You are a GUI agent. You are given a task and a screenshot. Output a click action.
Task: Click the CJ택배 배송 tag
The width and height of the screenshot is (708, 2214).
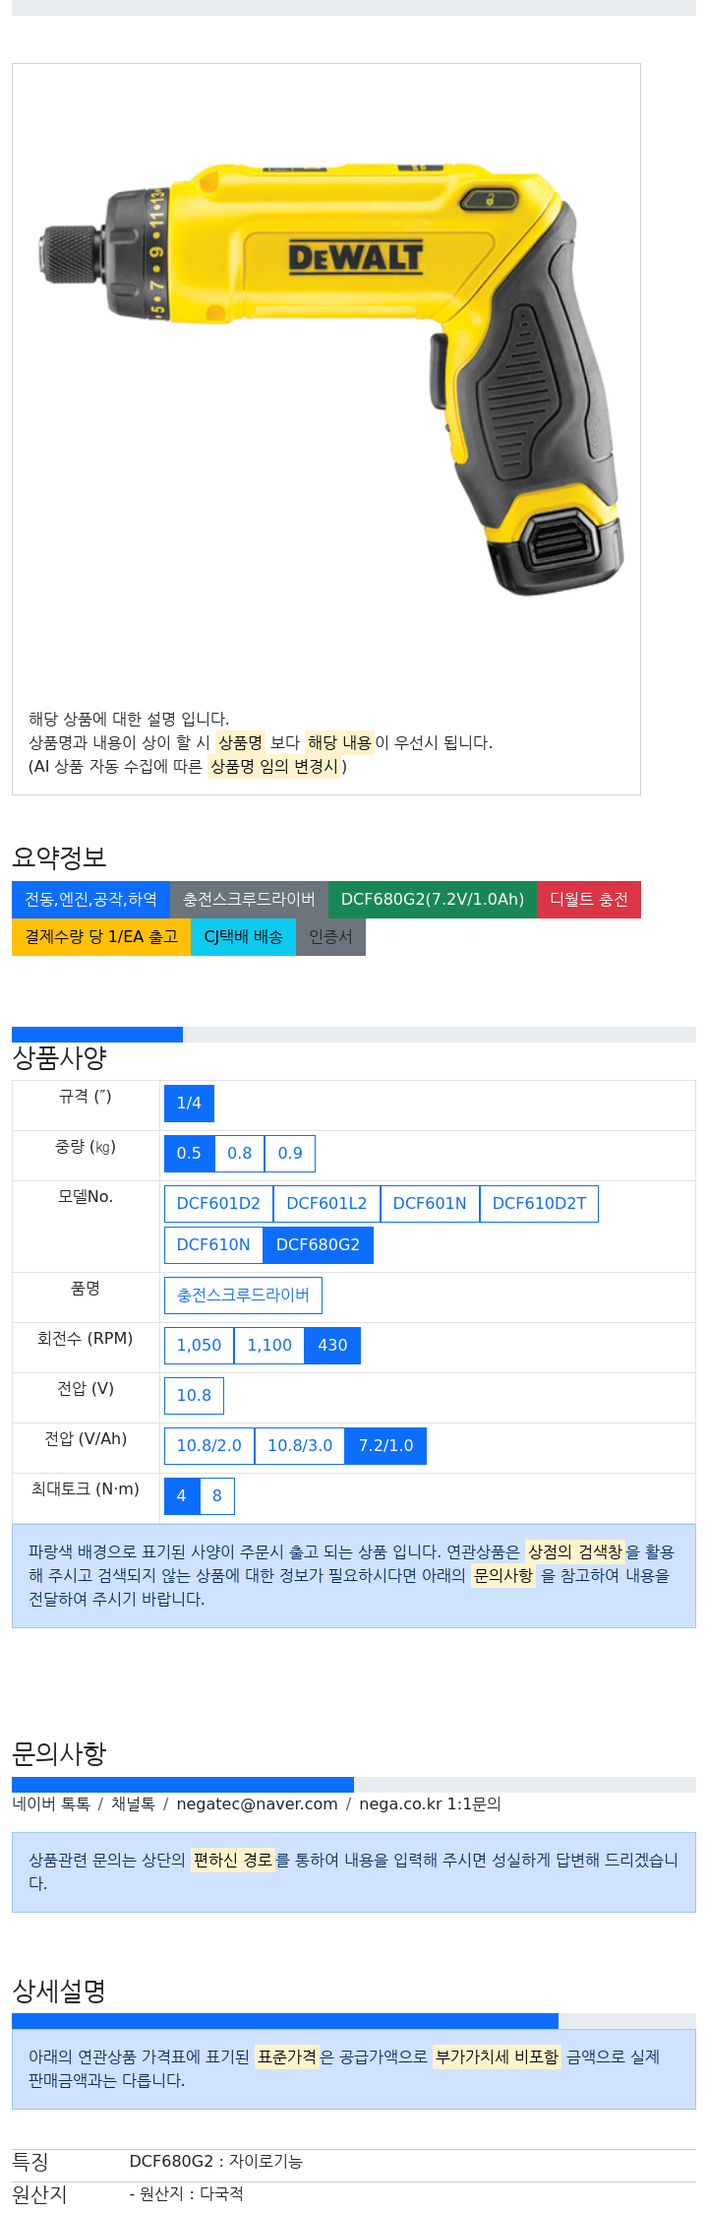[x=243, y=937]
